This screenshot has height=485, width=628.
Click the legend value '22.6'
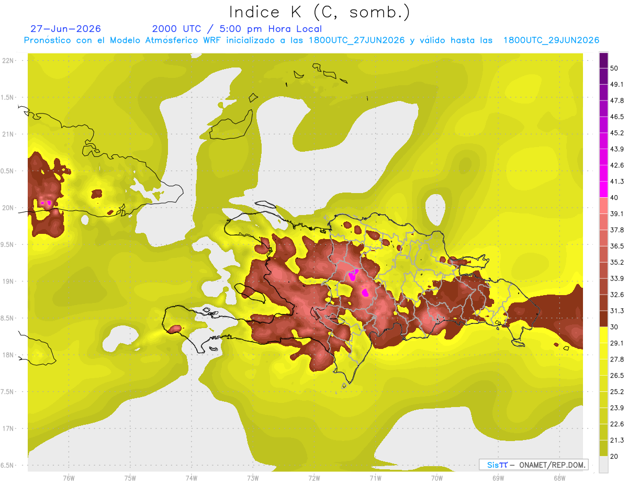616,424
